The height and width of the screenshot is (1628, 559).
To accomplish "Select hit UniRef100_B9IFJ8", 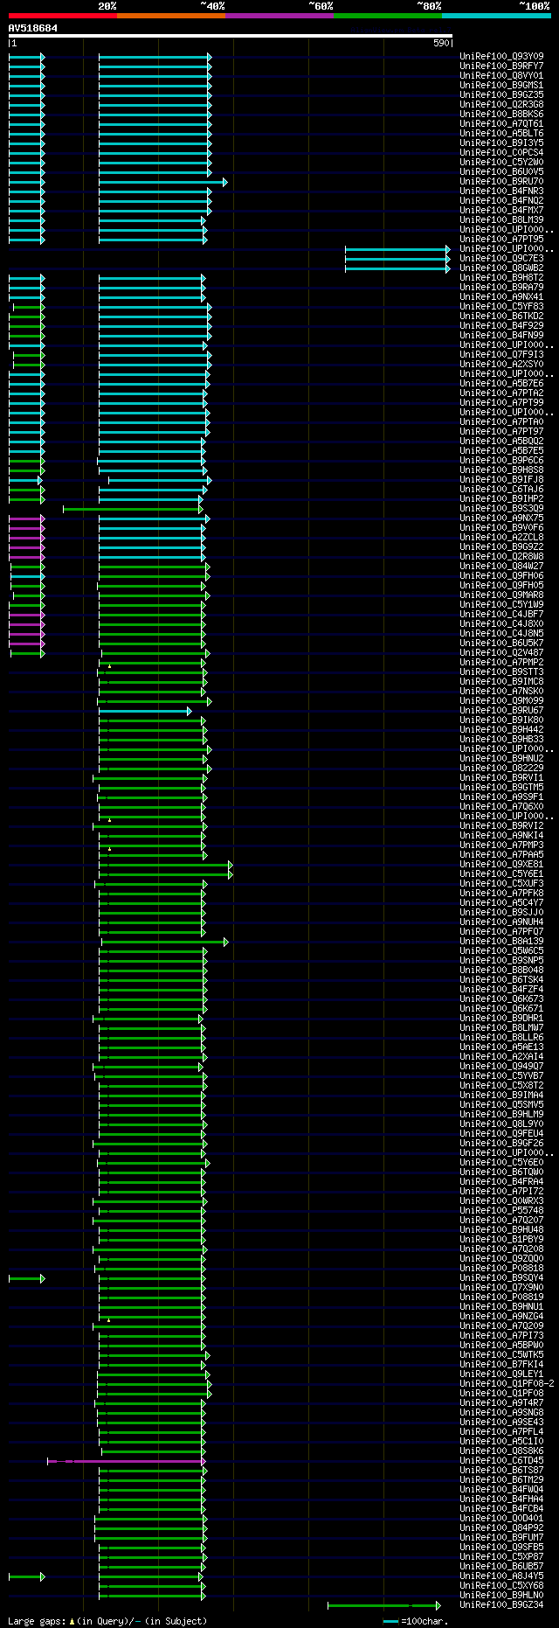I will coord(501,480).
